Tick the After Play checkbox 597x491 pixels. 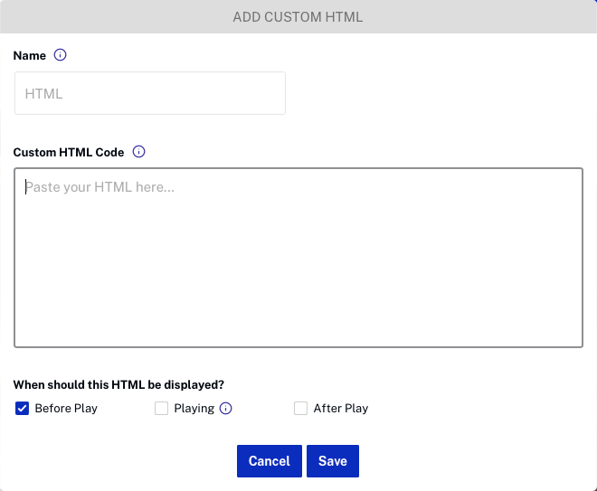coord(301,409)
